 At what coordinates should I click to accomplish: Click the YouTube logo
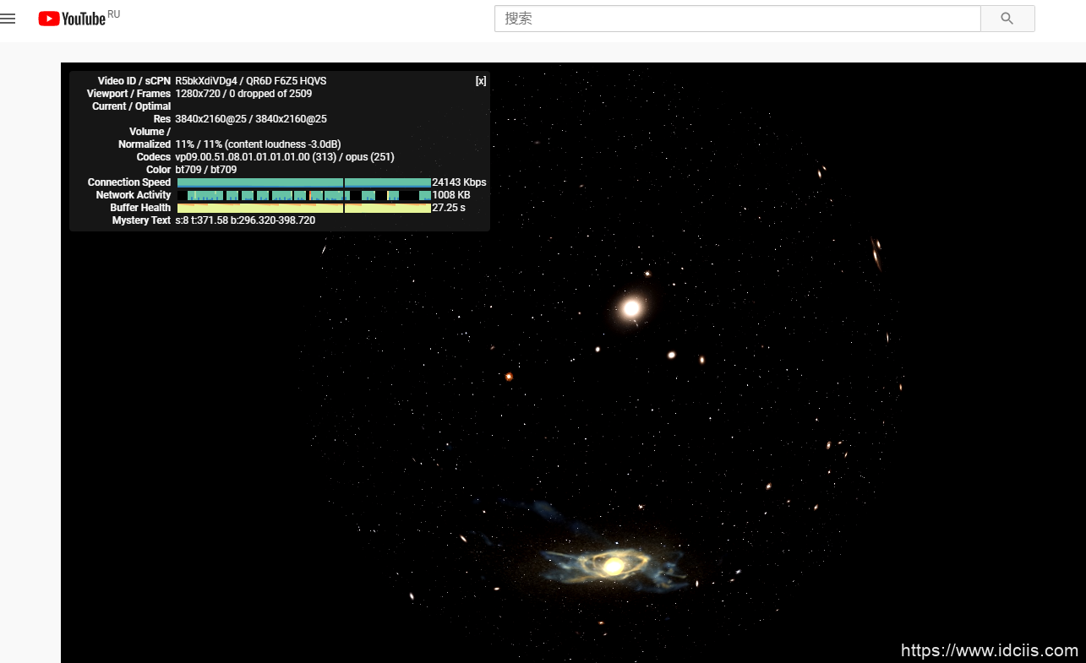[72, 19]
